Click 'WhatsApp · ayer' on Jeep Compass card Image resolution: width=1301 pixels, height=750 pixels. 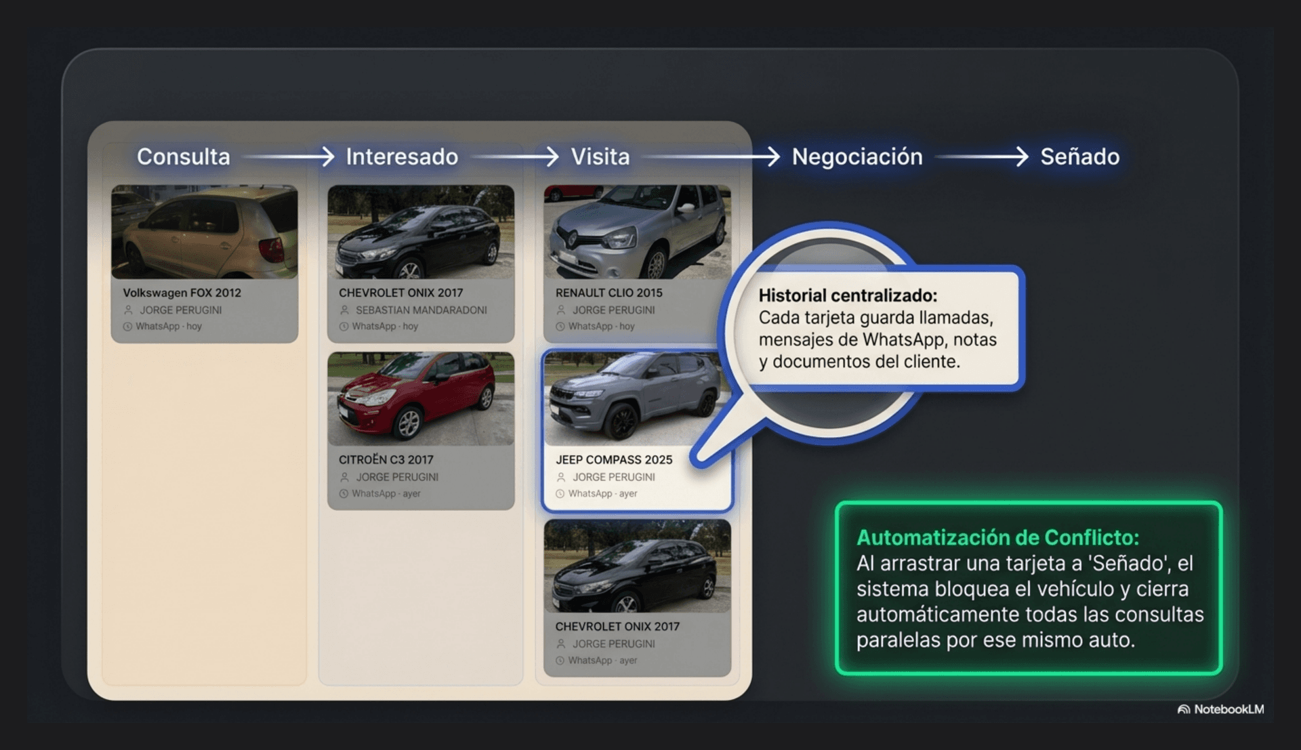pyautogui.click(x=603, y=494)
